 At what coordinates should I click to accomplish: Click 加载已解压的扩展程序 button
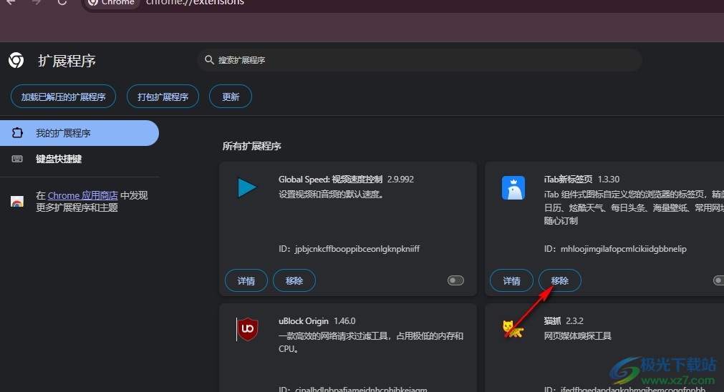click(63, 97)
